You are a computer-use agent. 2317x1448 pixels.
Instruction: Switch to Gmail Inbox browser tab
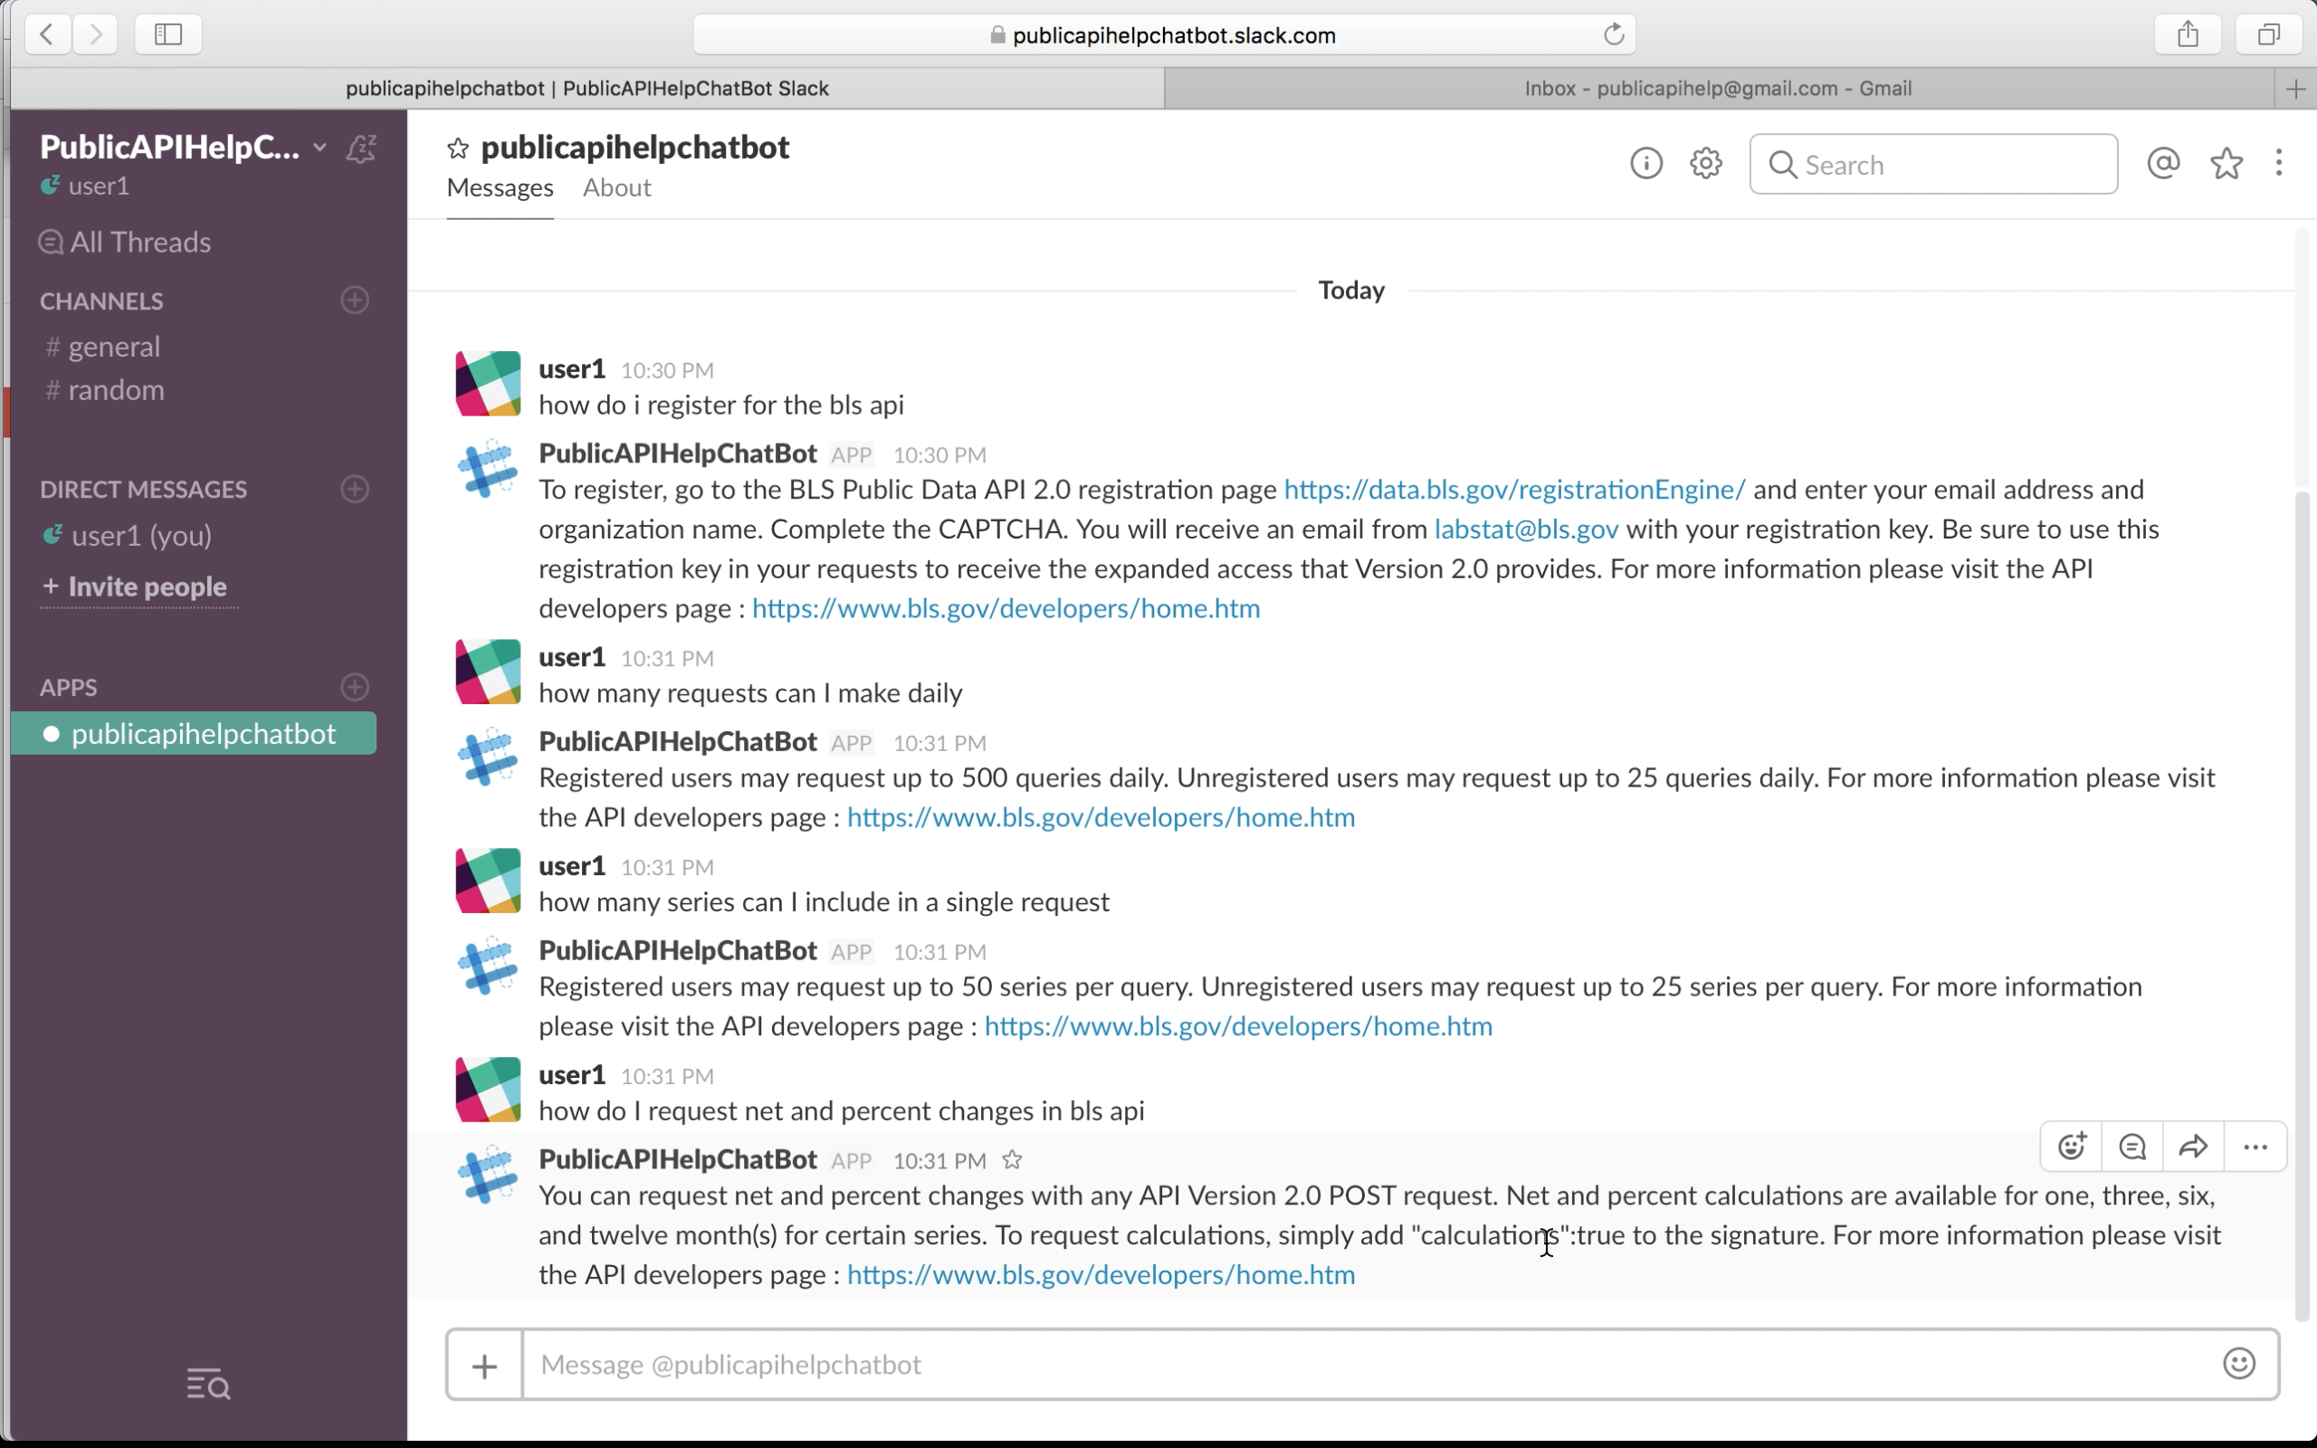tap(1718, 88)
